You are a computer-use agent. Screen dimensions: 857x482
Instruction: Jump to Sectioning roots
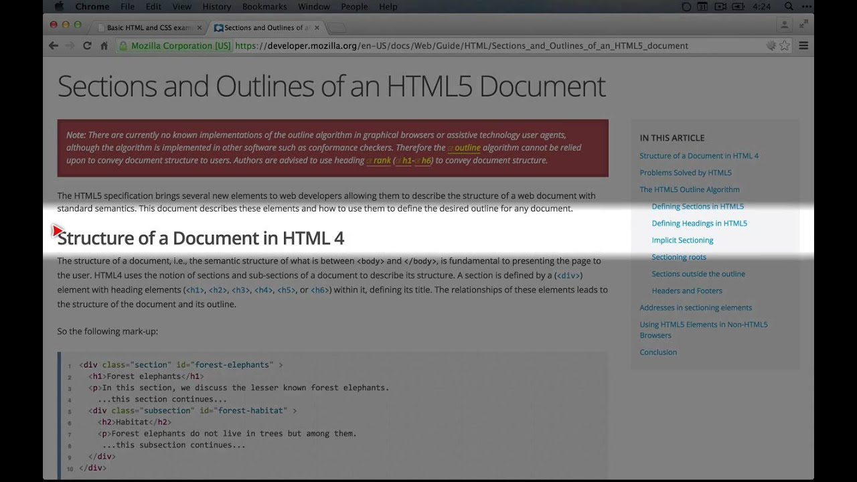[x=679, y=256]
